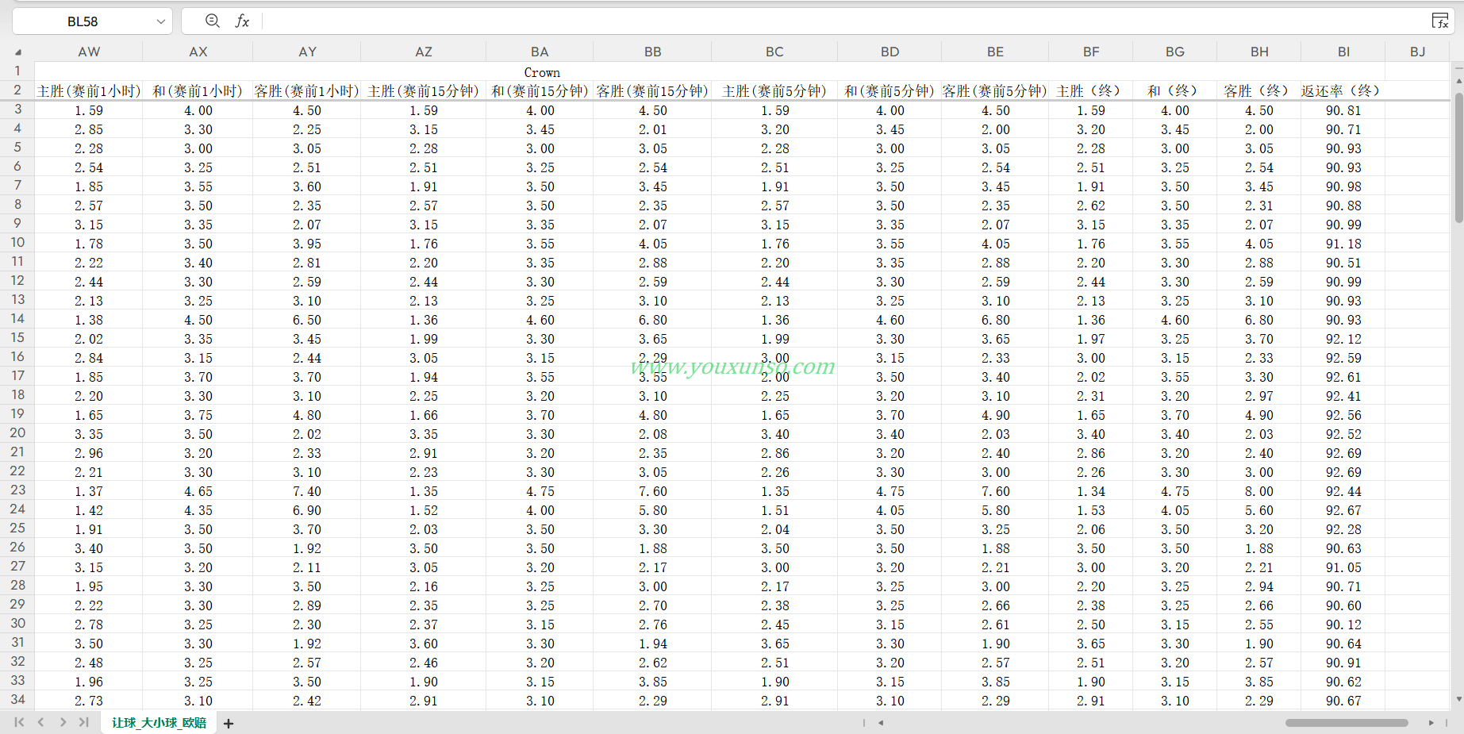Click the 主胜(赛前5分钟) header cell
Image resolution: width=1464 pixels, height=734 pixels.
coord(774,91)
